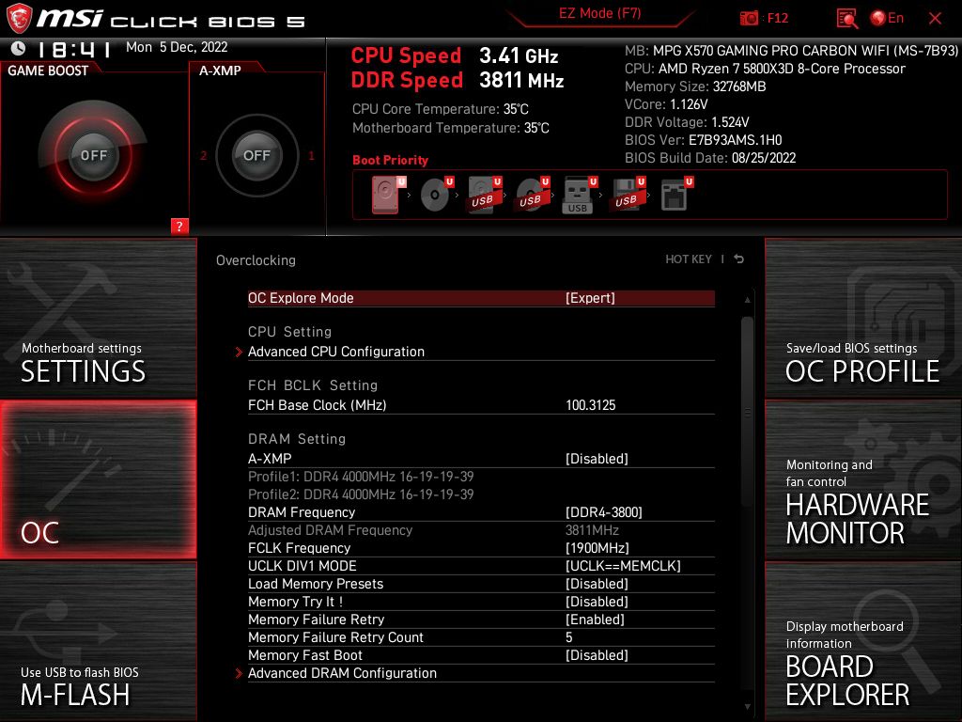The image size is (962, 722).
Task: Open OC PROFILE save/load settings
Action: click(863, 318)
